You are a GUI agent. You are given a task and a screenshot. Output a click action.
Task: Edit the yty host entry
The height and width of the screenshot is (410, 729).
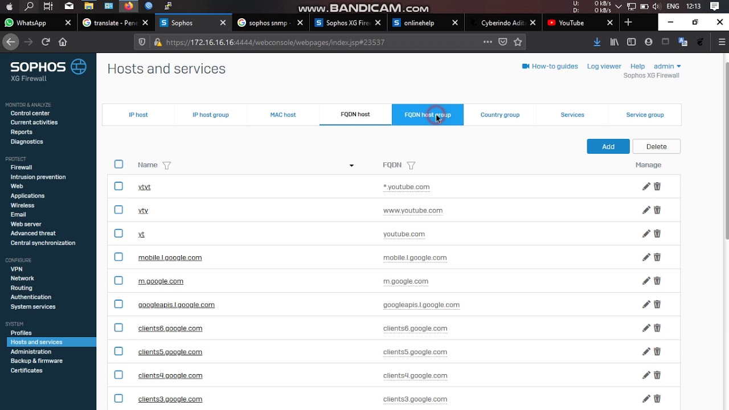[x=646, y=210]
